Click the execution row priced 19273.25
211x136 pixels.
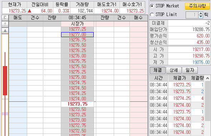pyautogui.click(x=177, y=85)
